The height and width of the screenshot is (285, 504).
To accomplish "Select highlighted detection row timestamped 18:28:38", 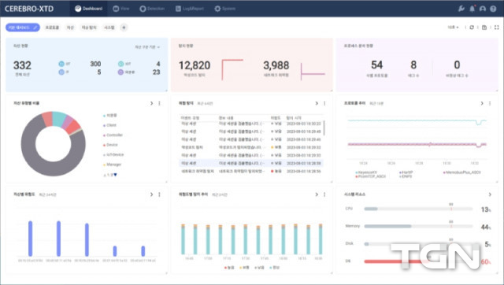I will (x=250, y=163).
